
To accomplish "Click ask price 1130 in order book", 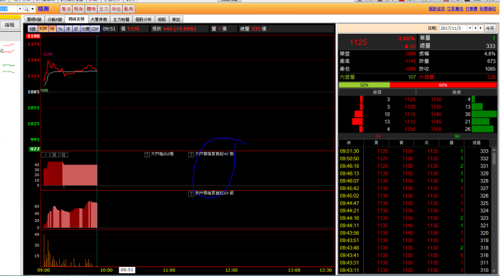I will tap(436, 99).
